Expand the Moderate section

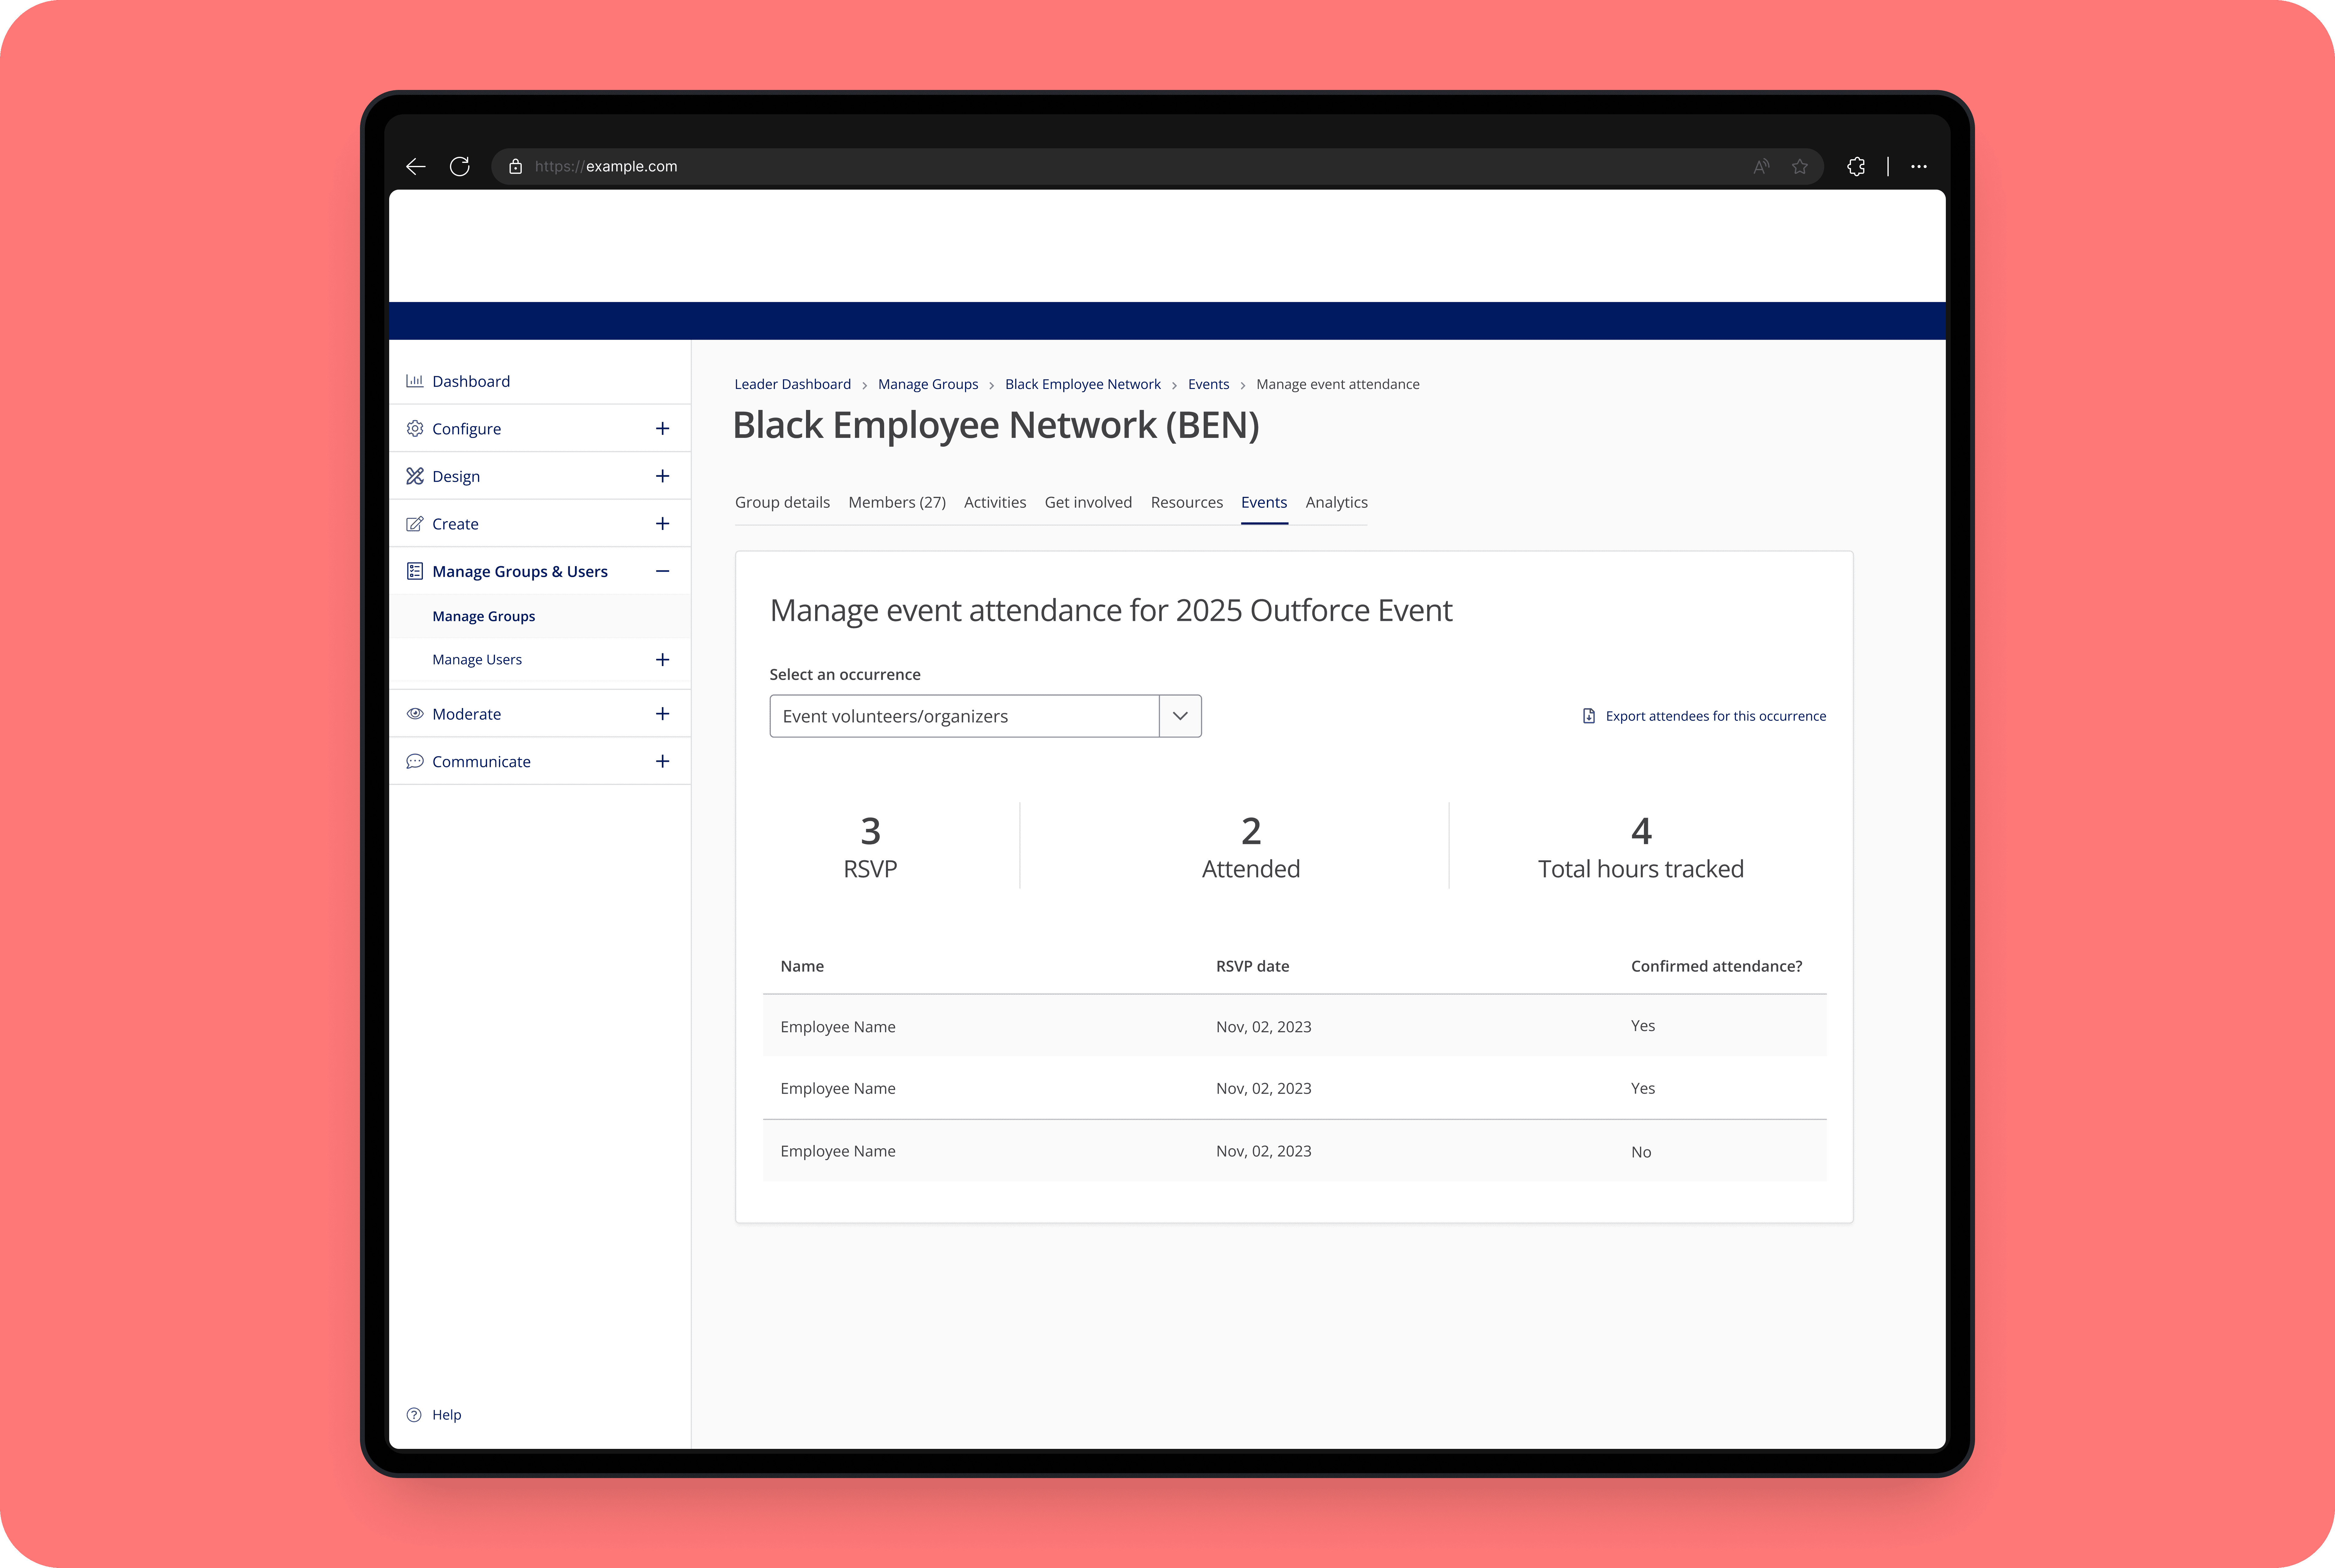point(662,714)
